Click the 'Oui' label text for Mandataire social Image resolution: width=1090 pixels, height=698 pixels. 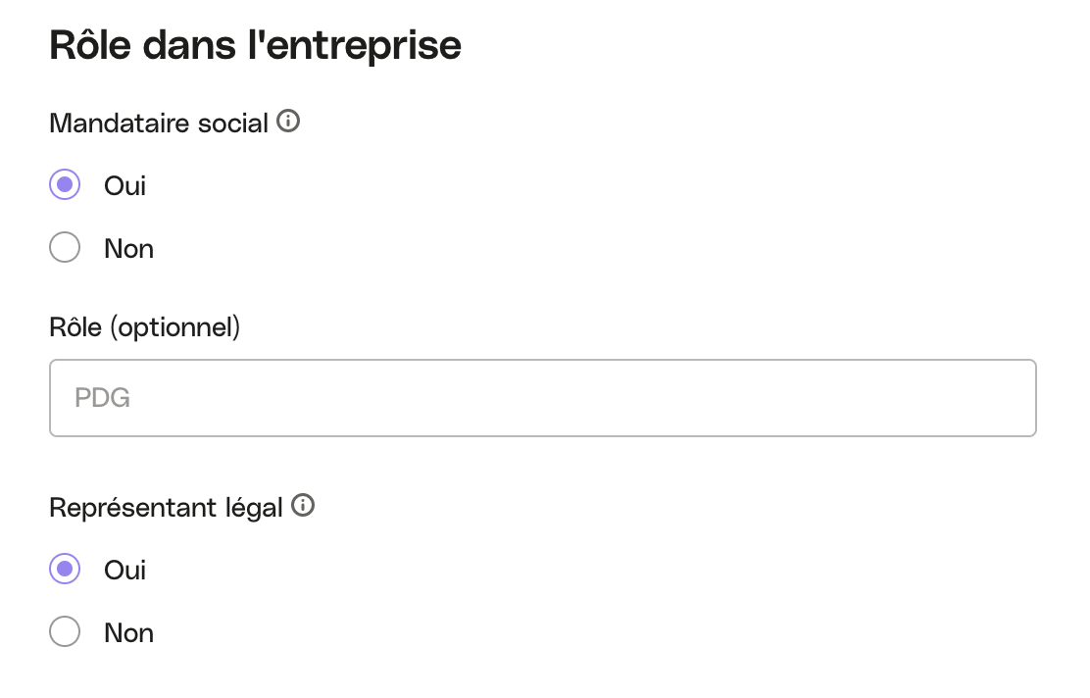click(125, 185)
